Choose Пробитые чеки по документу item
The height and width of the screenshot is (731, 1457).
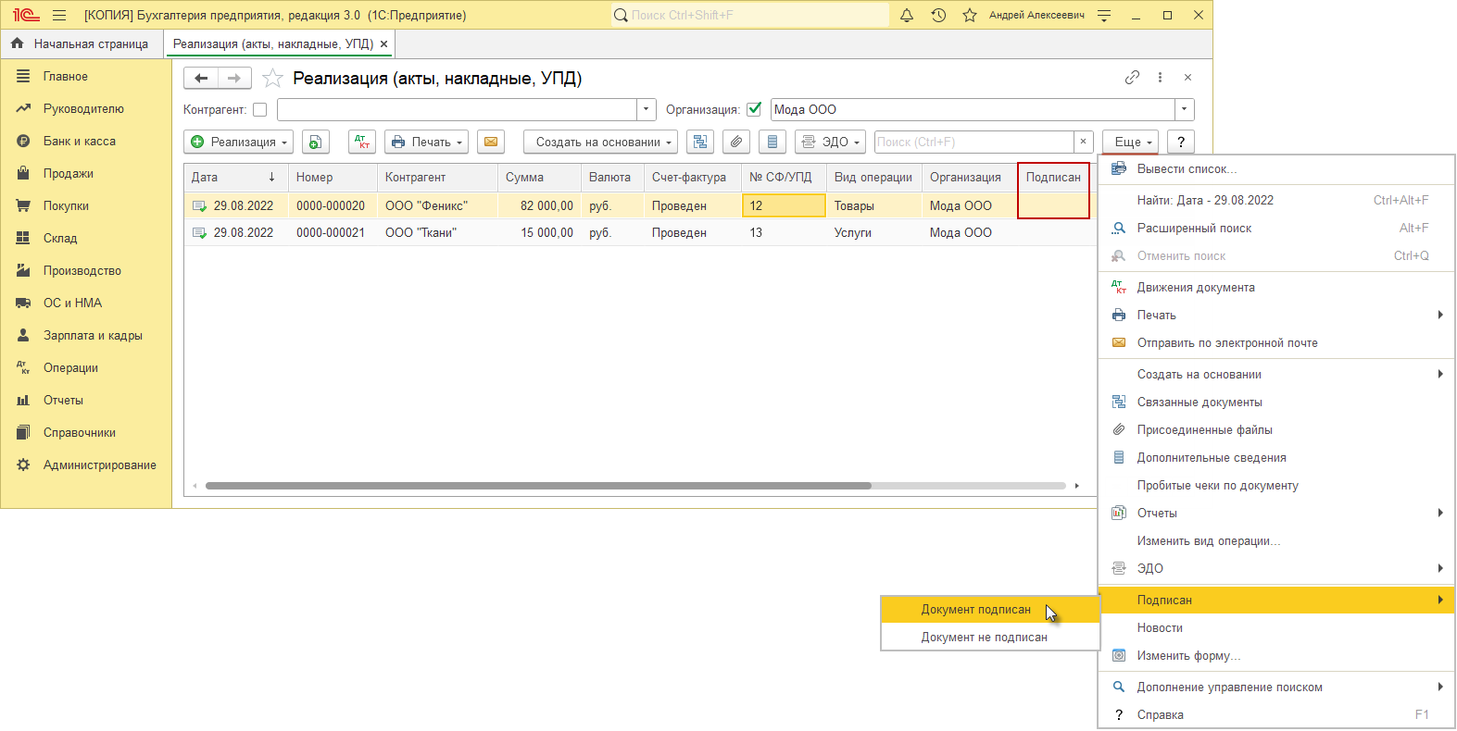point(1276,485)
